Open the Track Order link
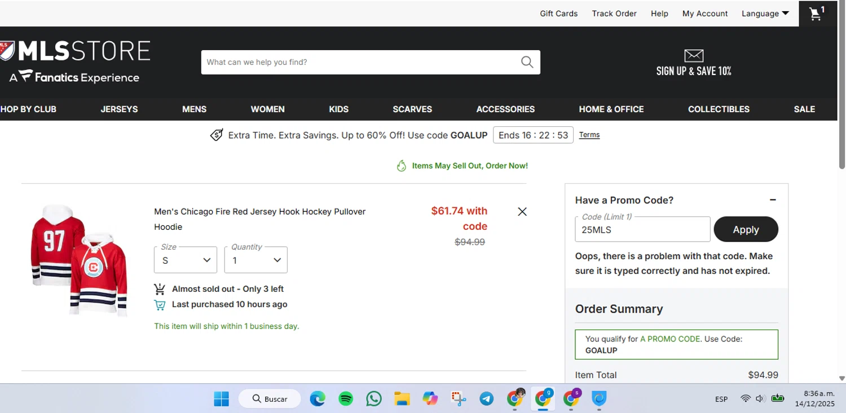This screenshot has width=846, height=413. coord(614,14)
